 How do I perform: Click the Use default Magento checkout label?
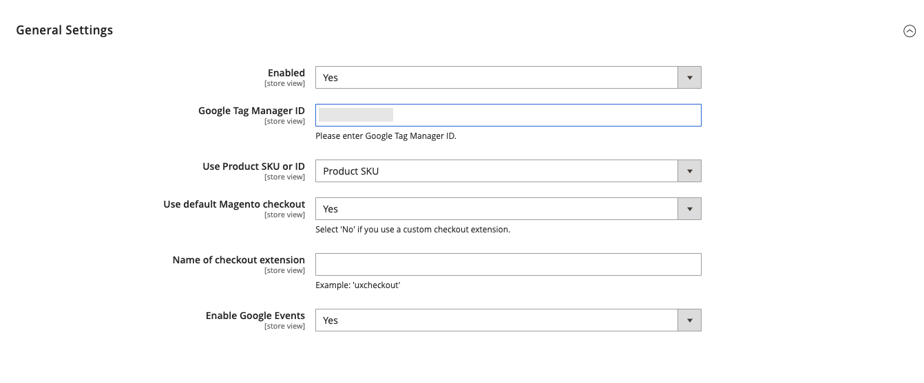click(x=234, y=204)
